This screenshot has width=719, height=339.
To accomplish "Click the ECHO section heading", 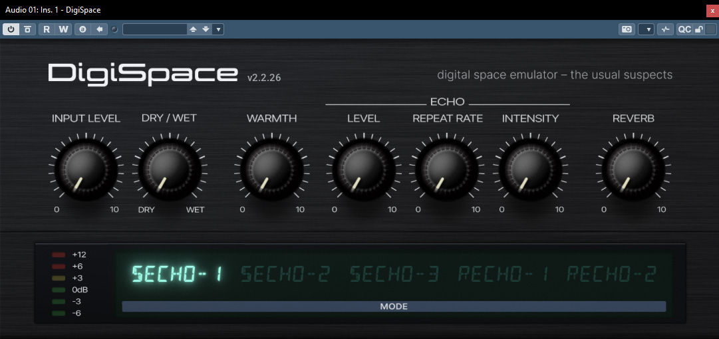I will coord(447,102).
